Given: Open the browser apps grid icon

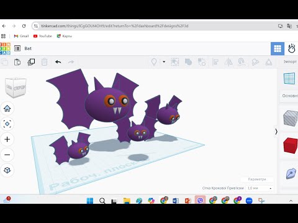Looking at the screenshot, I should (x=3, y=36).
